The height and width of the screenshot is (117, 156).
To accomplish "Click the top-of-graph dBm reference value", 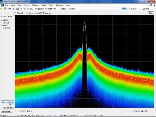I will [7, 17].
